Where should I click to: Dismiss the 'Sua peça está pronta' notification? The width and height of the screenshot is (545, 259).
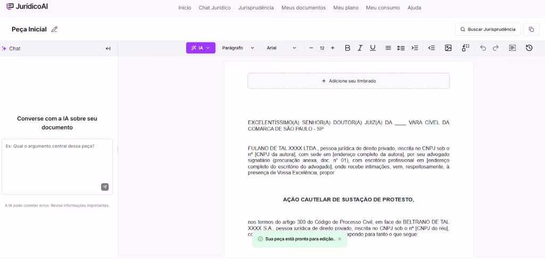[x=340, y=239]
